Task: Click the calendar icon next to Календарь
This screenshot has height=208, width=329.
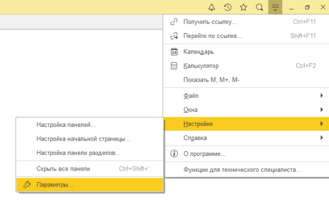Action: coord(174,52)
